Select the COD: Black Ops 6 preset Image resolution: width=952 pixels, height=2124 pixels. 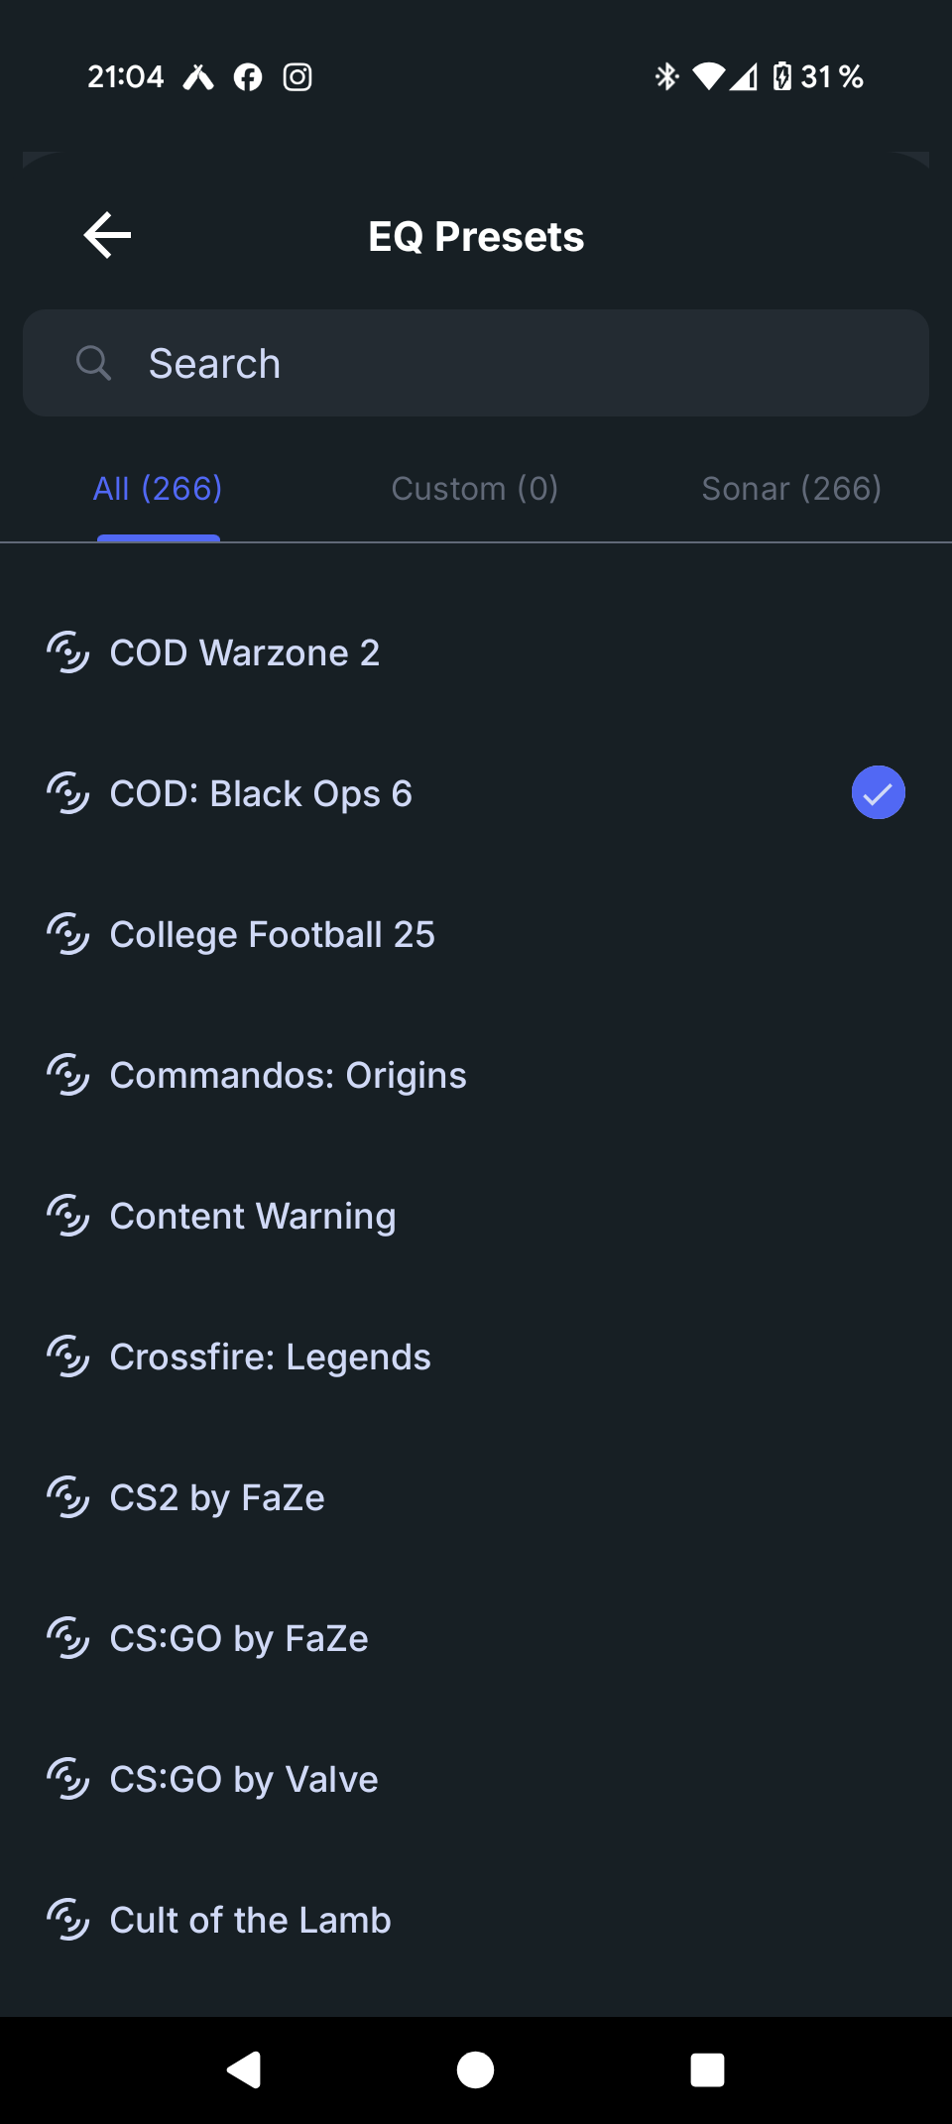pos(261,793)
